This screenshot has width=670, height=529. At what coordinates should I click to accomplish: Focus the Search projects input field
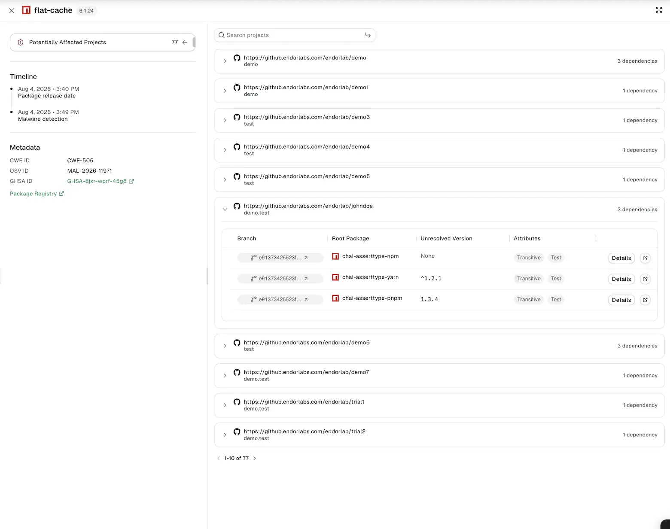[x=295, y=35]
